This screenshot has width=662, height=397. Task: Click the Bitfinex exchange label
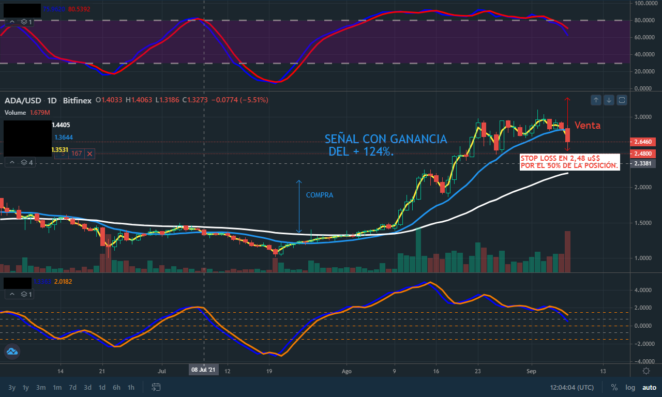[x=77, y=100]
